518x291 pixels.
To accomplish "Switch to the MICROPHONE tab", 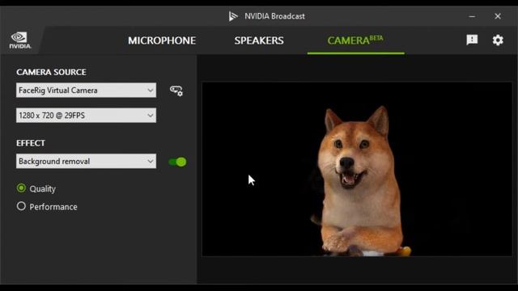I will (162, 40).
